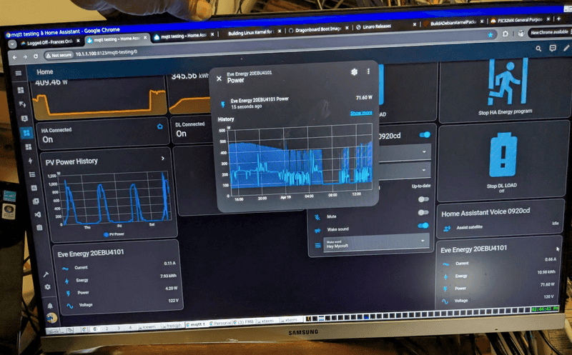Click the Chrome back arrow button
Screen dimensions: 572x355
14,57
